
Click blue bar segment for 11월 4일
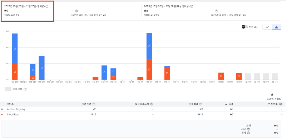(149, 46)
